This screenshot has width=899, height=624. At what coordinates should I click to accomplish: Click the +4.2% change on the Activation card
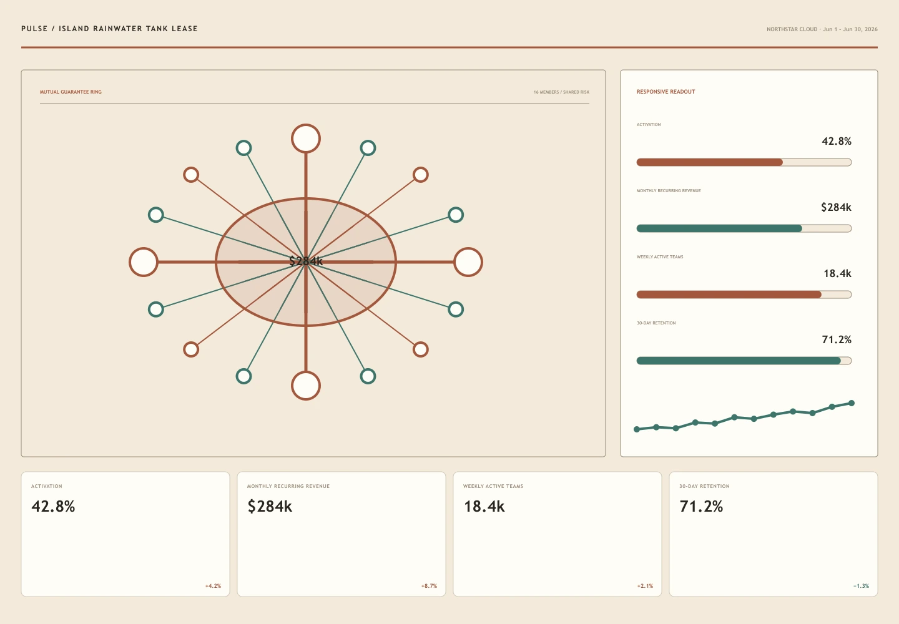pos(213,586)
